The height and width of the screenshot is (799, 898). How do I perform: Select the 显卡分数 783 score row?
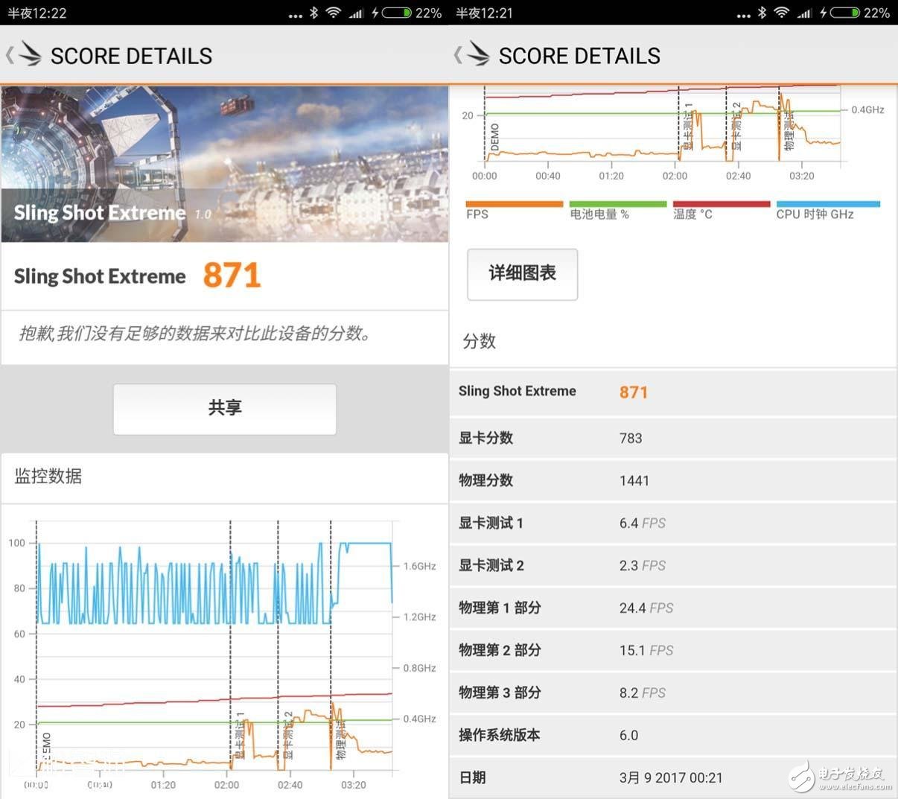[672, 438]
